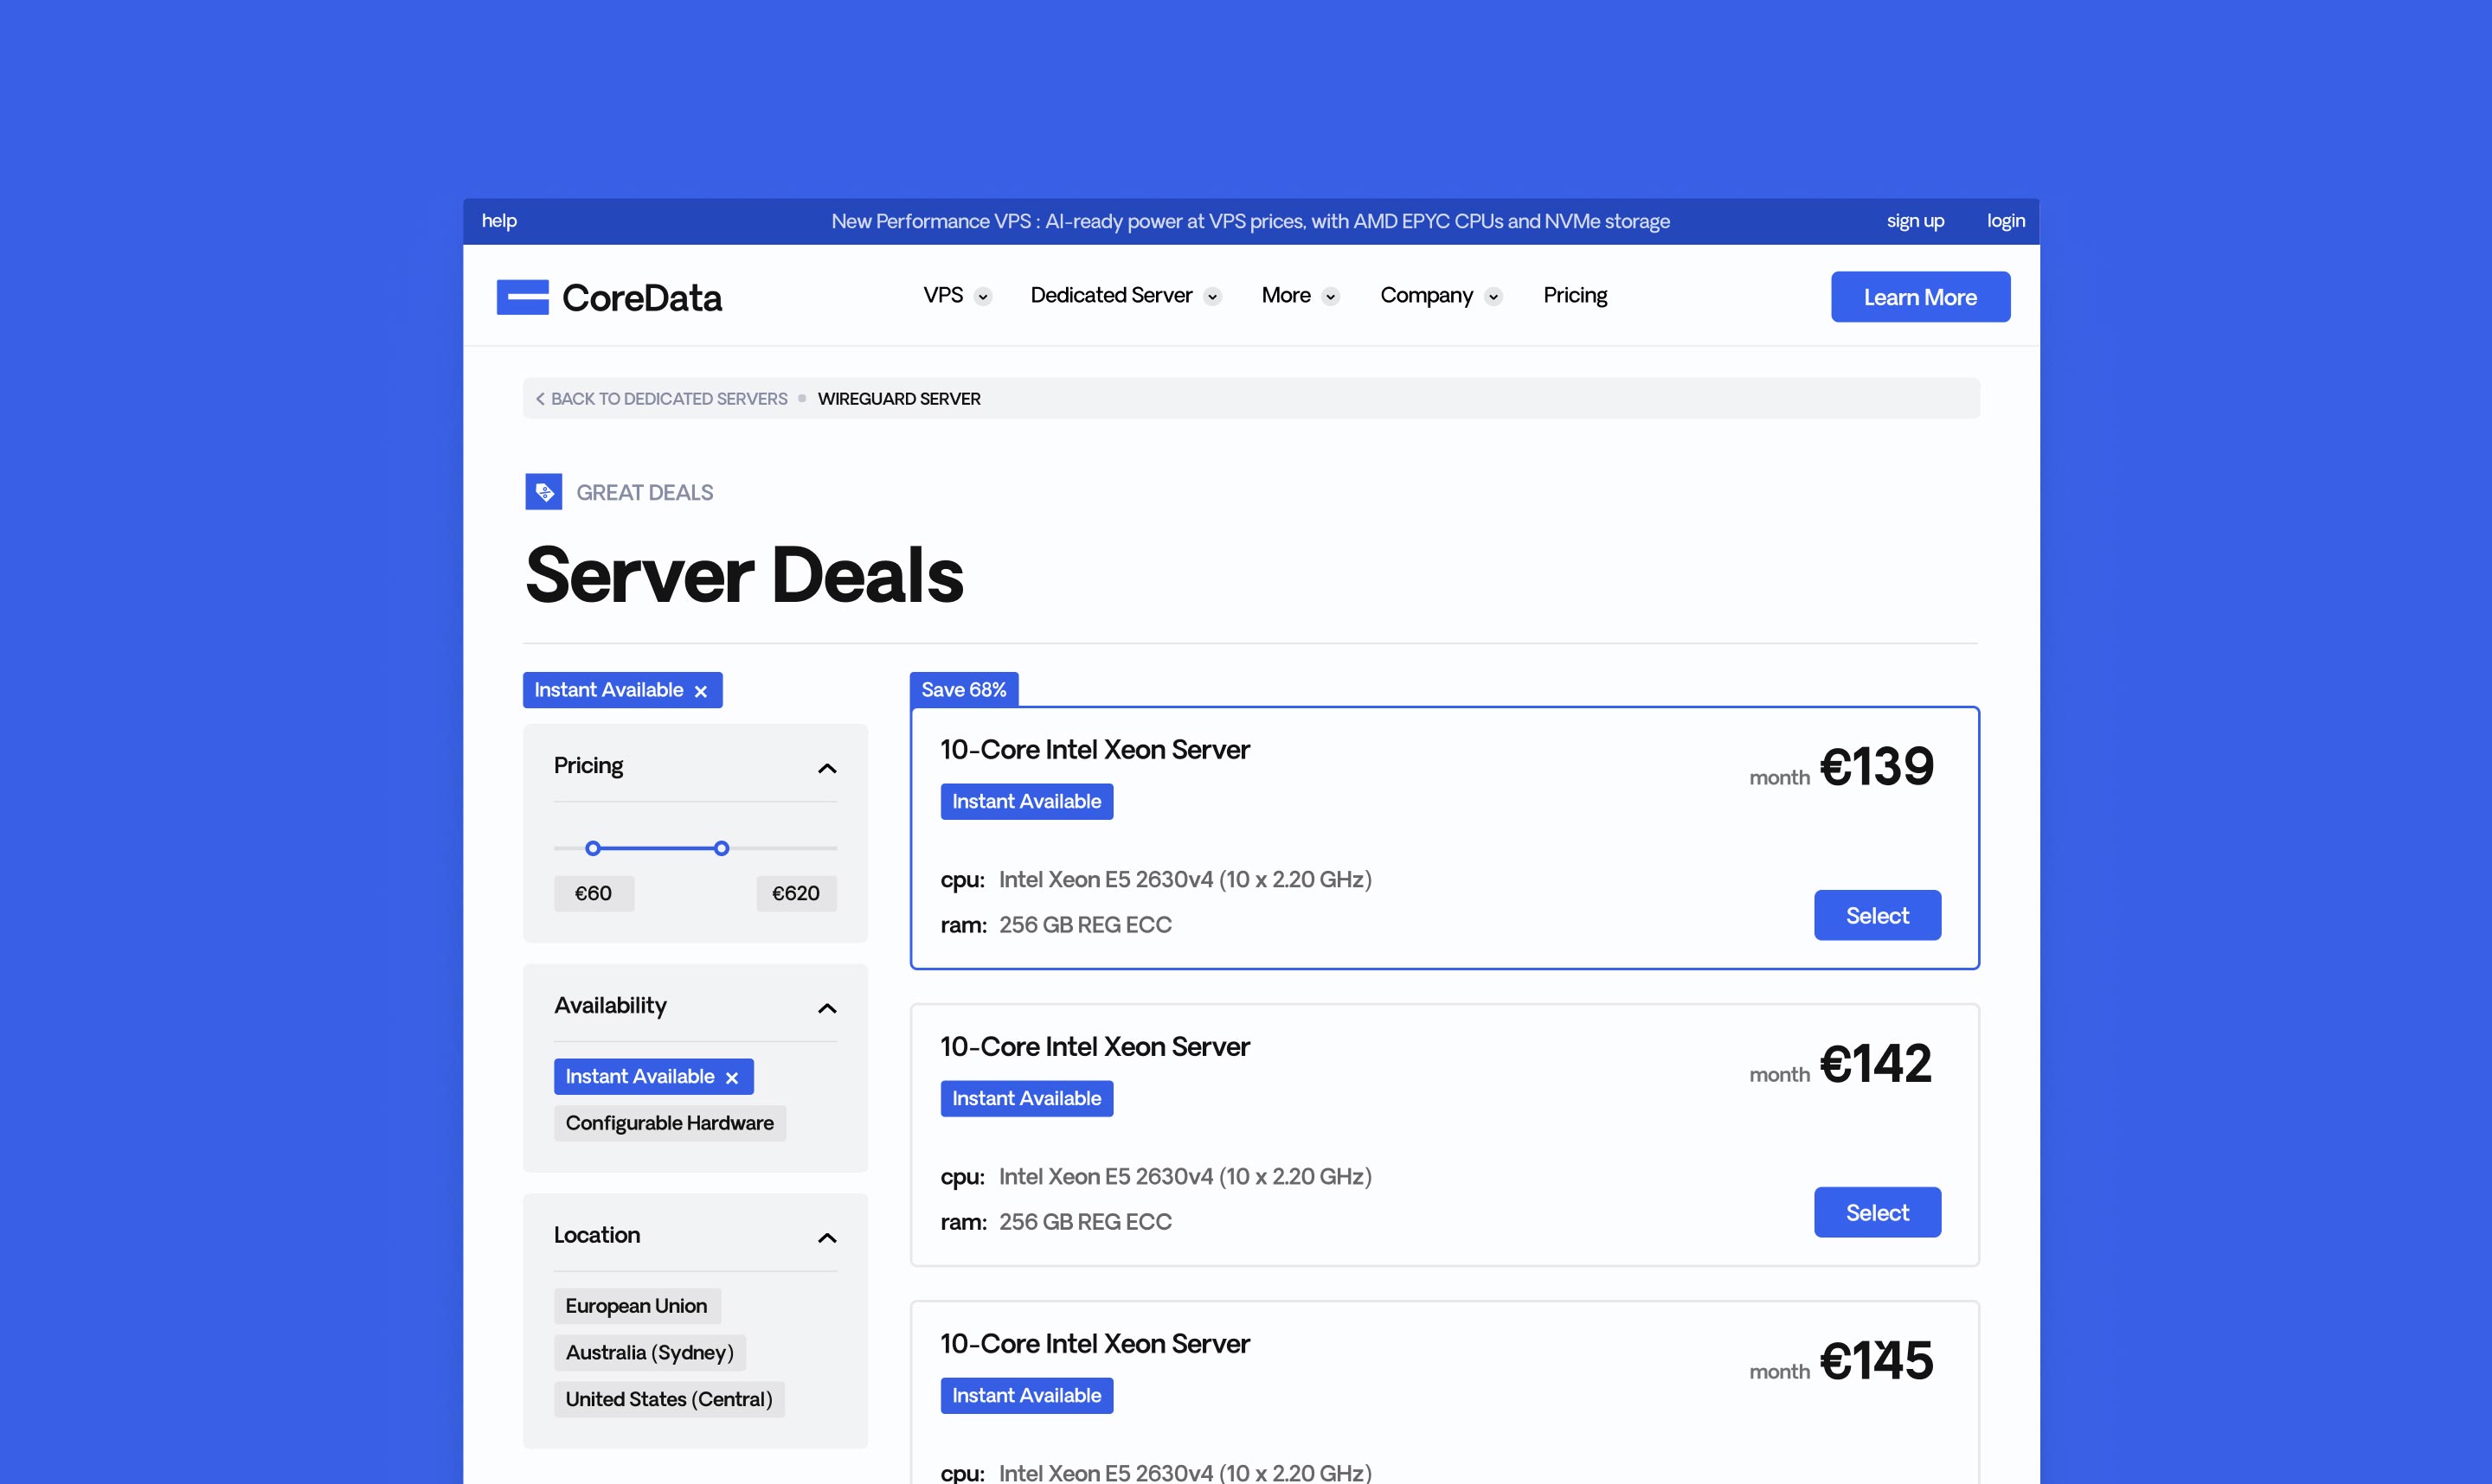Click the sign up link
Image resolution: width=2492 pixels, height=1484 pixels.
click(1915, 221)
